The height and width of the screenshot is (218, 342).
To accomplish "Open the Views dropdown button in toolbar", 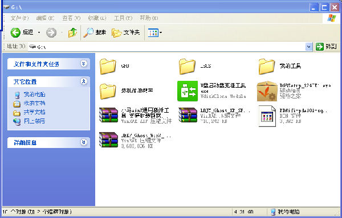I will pos(155,32).
